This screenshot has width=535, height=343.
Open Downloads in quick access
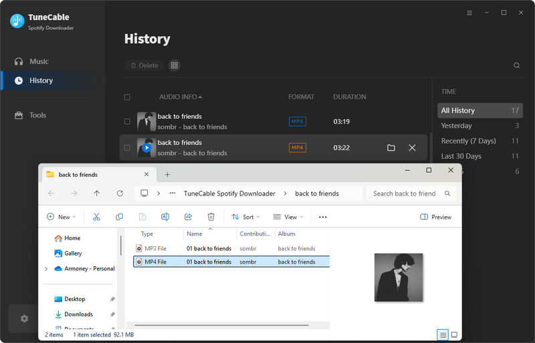(74, 314)
